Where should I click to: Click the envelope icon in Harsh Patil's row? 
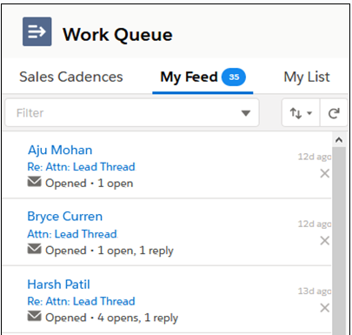pos(34,316)
